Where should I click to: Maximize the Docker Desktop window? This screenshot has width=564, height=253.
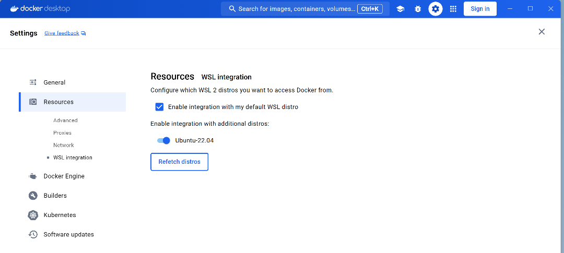(530, 9)
